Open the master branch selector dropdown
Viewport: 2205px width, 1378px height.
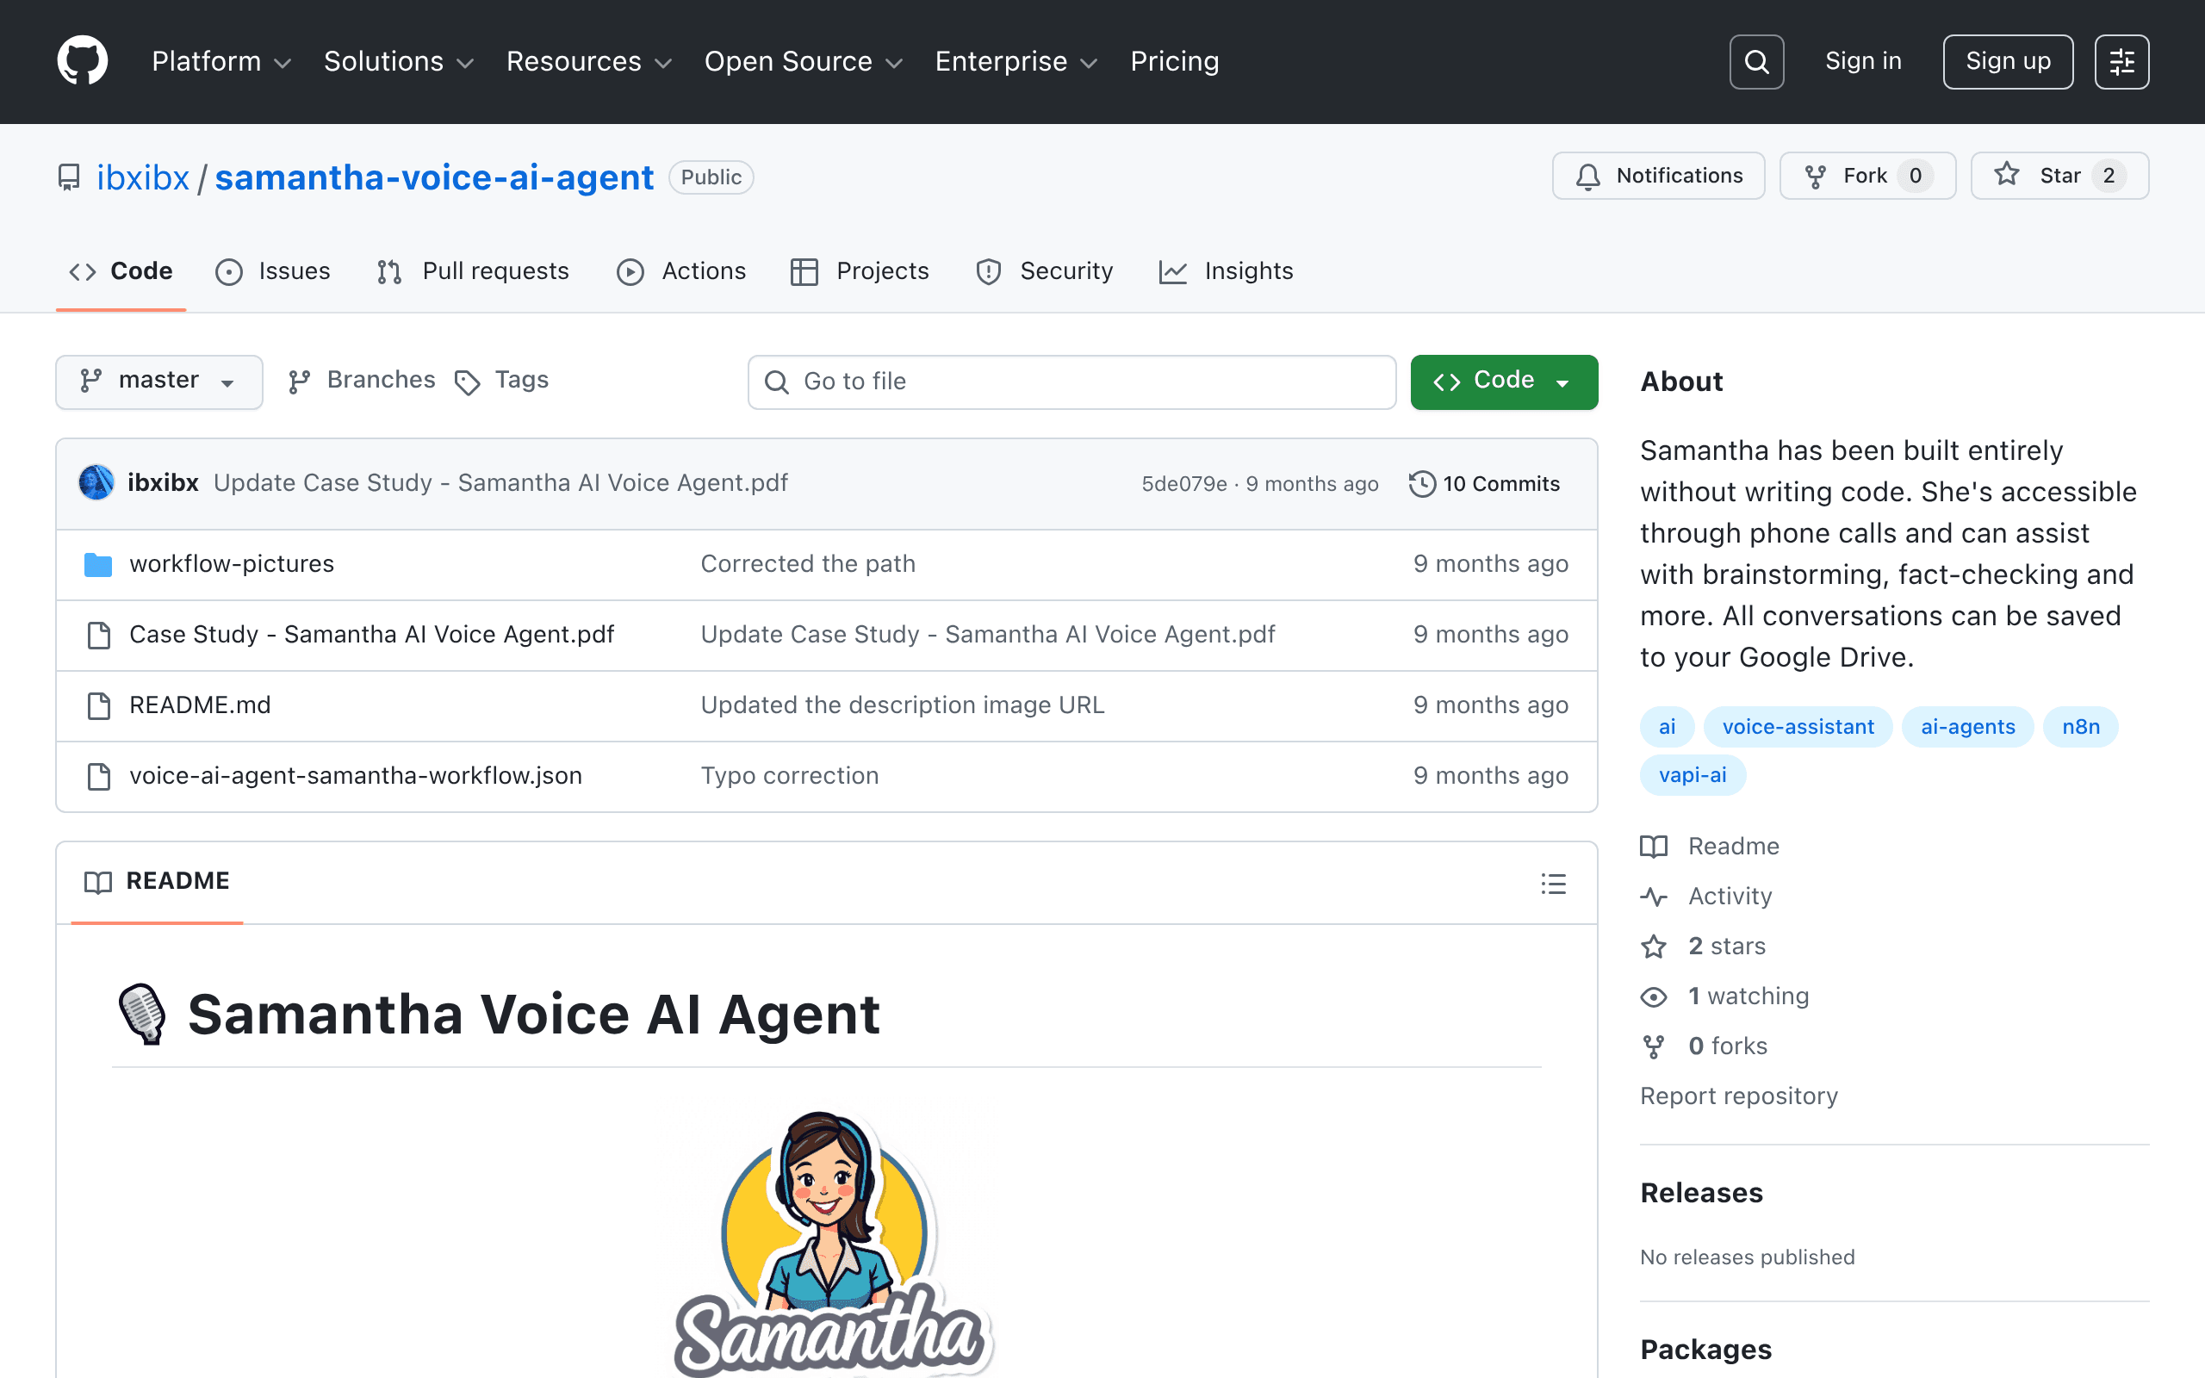click(x=159, y=382)
